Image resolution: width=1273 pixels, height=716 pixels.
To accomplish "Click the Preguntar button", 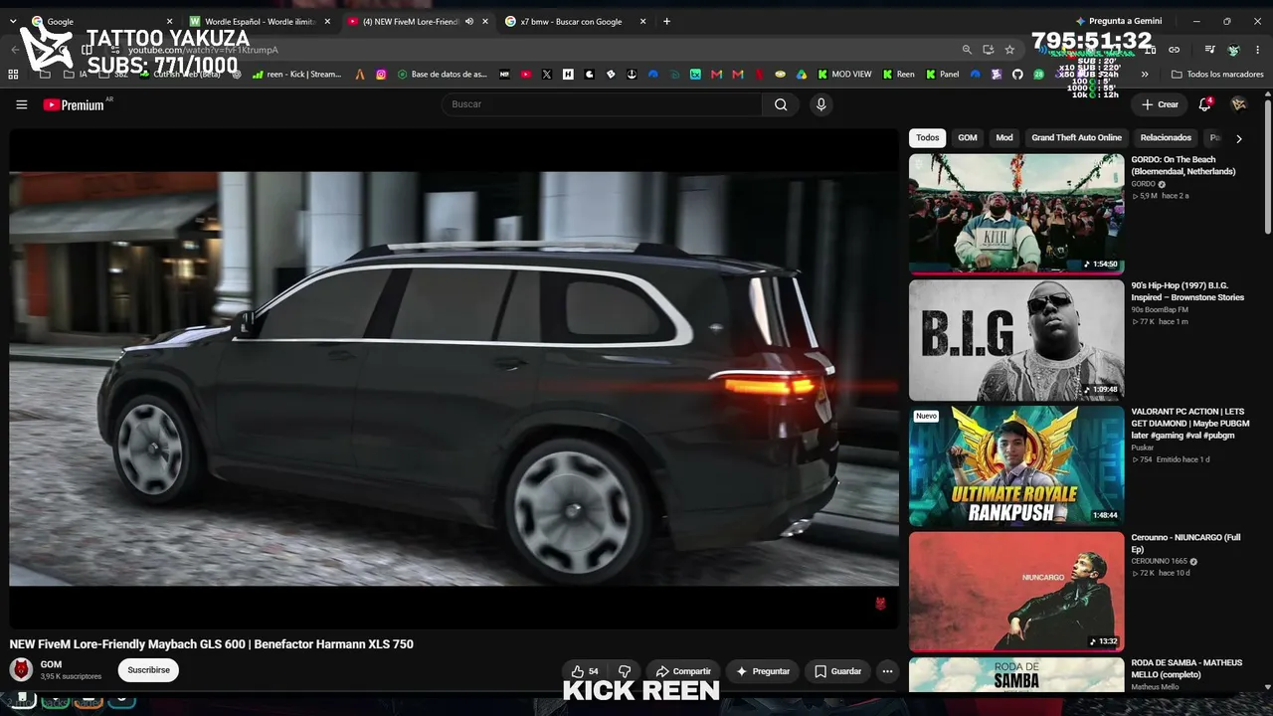I will tap(763, 671).
